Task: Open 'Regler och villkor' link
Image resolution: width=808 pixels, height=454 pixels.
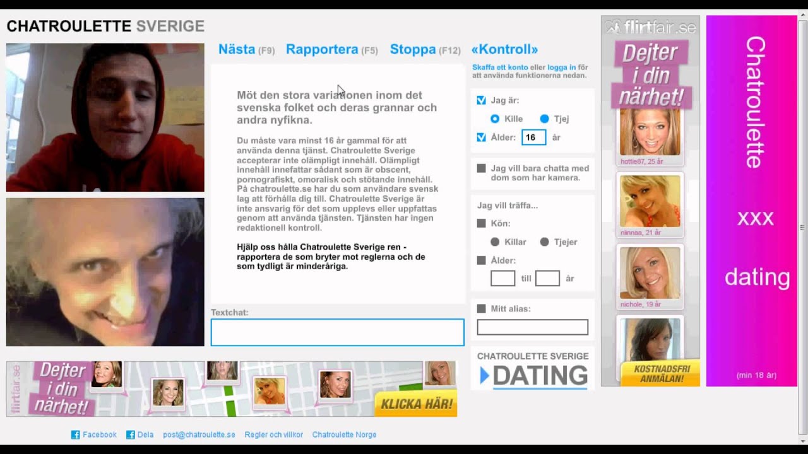Action: 274,434
